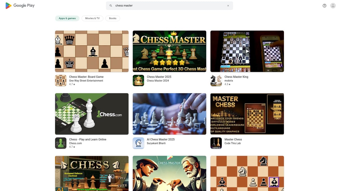Viewport: 339px width, 191px height.
Task: Open the profile account avatar menu
Action: 333,5
